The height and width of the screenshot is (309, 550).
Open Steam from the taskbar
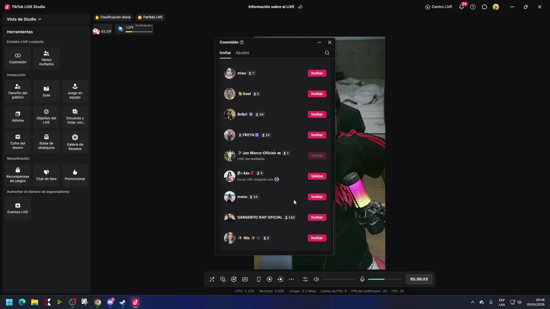[x=122, y=302]
